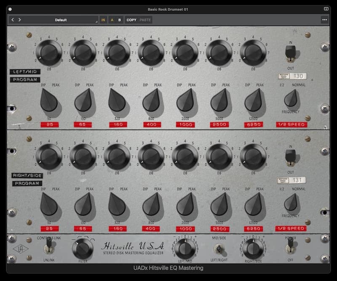Click Left/Mid 12500 Hz DB gain knob
Screen dimensions: 337x281
tap(253, 53)
